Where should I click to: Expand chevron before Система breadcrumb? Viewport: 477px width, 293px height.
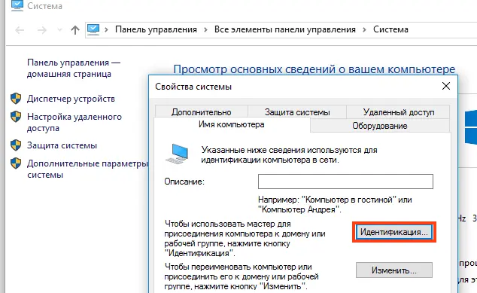(x=364, y=30)
